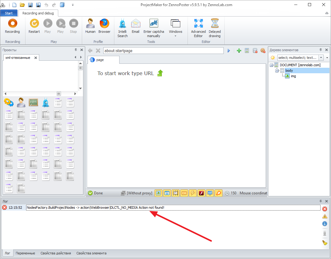Toggle warning messages filter in Лог

click(x=325, y=216)
